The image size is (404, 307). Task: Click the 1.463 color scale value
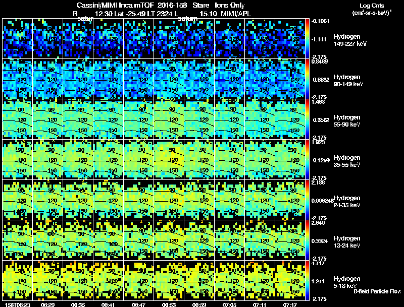click(x=318, y=102)
